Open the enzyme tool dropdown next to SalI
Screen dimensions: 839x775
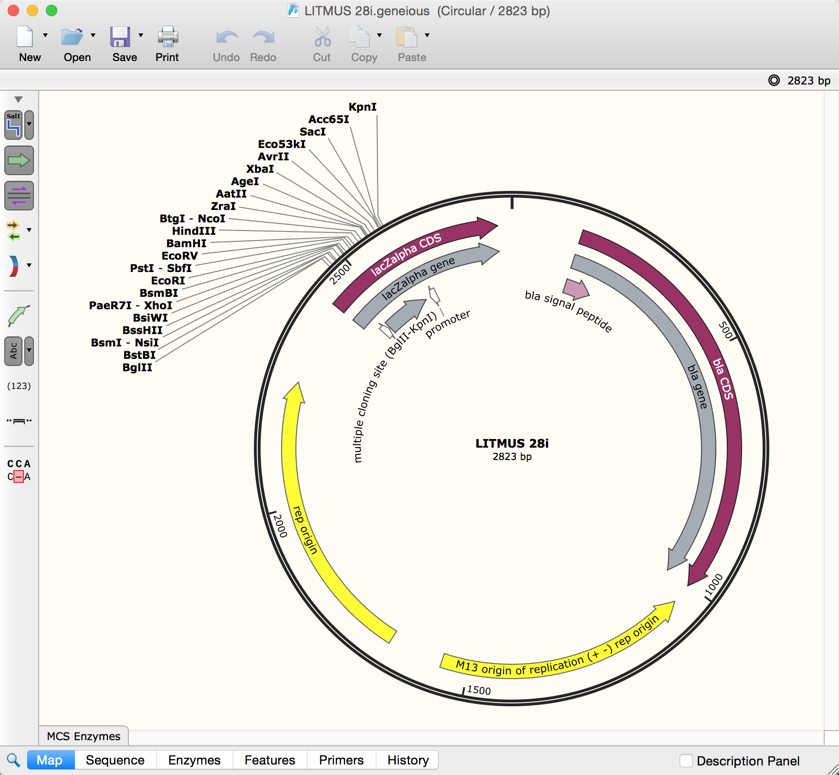pos(29,125)
